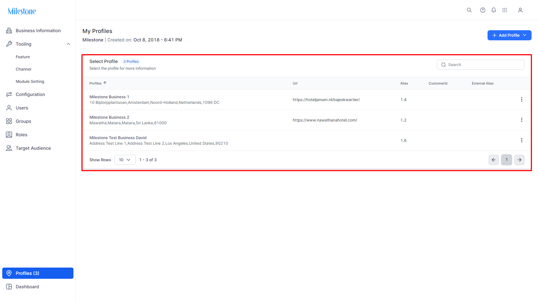Open the apps grid launcher
538x302 pixels.
pos(505,10)
